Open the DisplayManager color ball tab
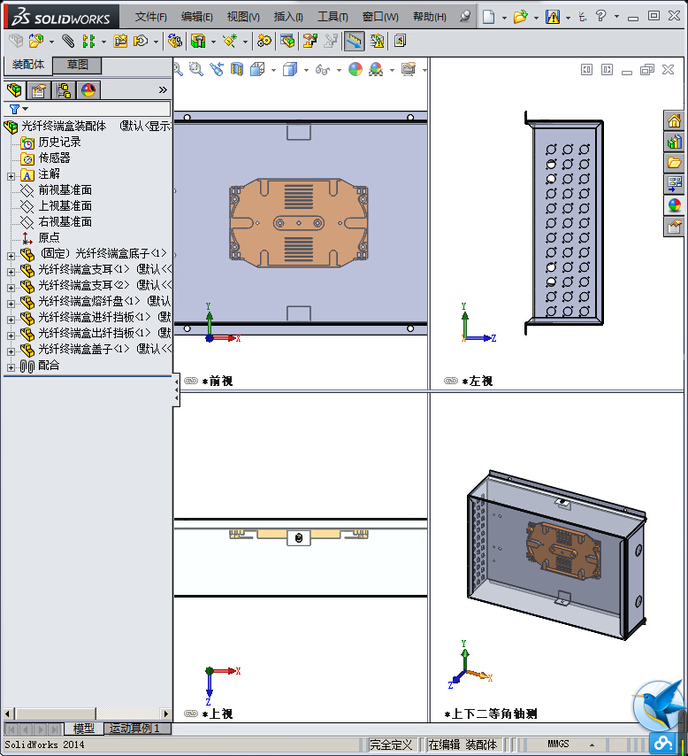The image size is (688, 756). pyautogui.click(x=88, y=90)
